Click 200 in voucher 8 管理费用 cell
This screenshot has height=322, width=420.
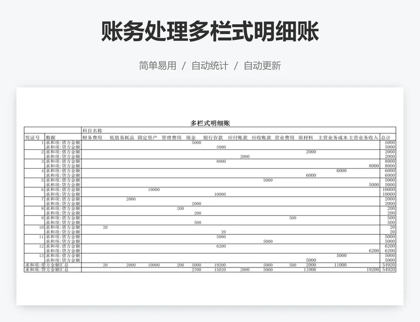click(x=180, y=209)
